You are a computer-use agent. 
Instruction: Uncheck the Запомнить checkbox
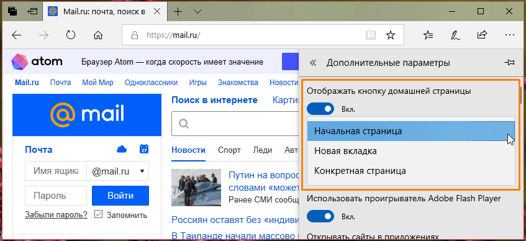click(98, 214)
